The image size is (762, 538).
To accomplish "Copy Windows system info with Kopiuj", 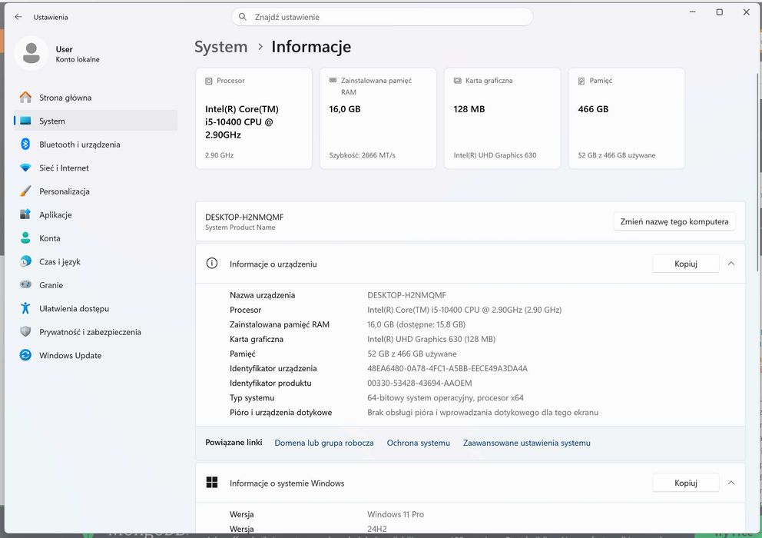I will 686,483.
